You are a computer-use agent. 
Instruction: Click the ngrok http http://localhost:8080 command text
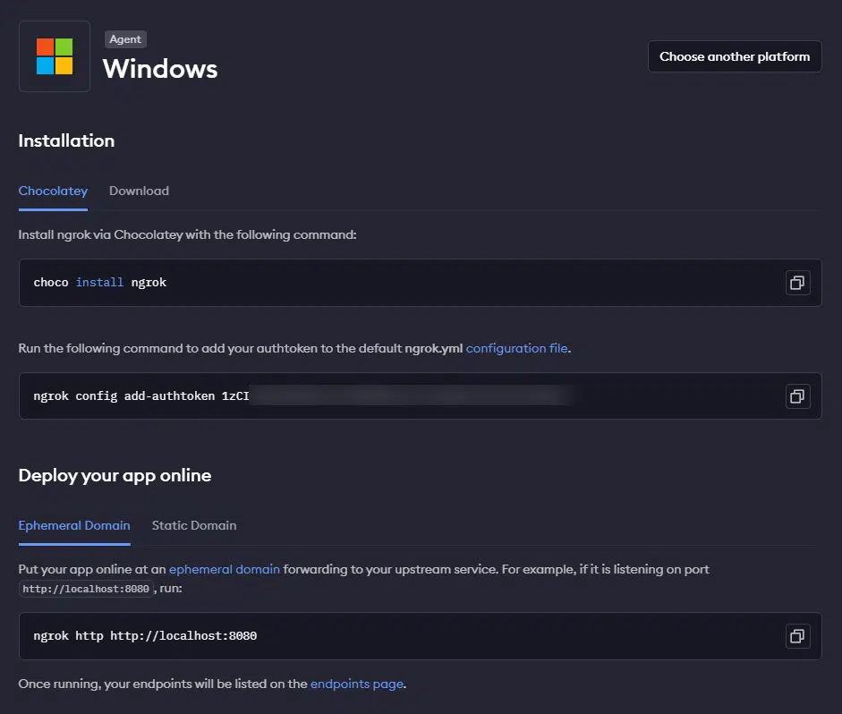tap(145, 636)
